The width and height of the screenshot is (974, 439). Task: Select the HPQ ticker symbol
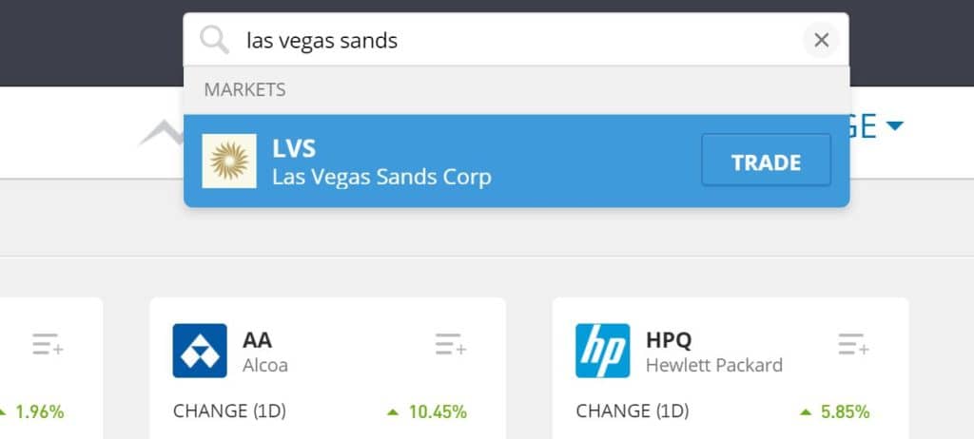pos(669,339)
